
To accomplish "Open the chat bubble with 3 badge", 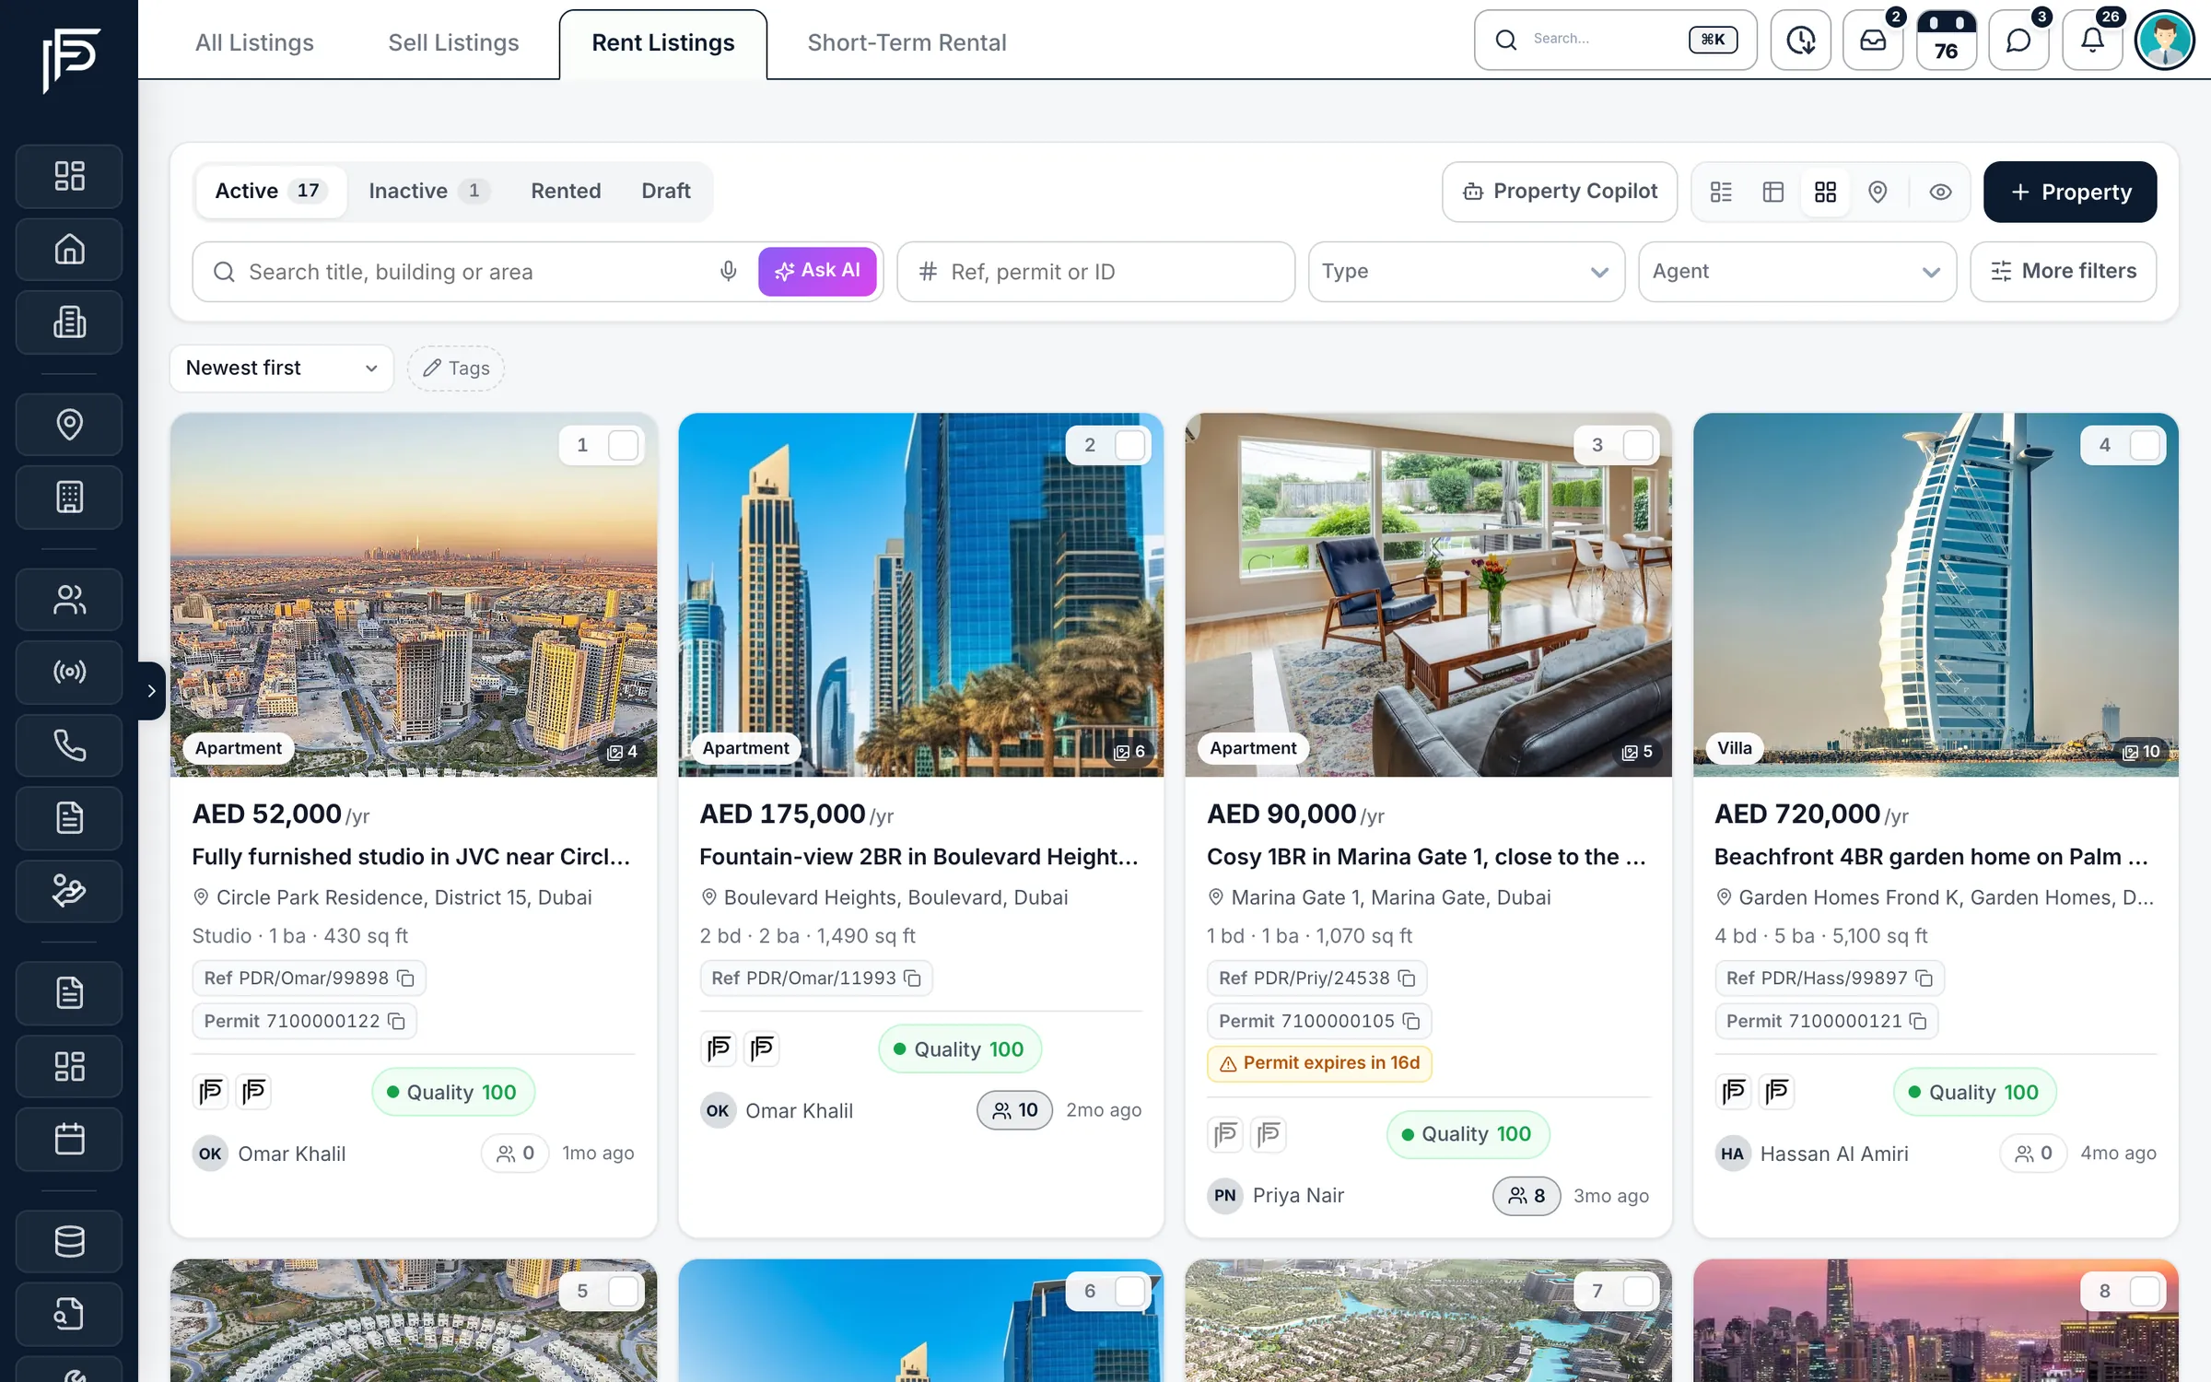I will [2018, 40].
